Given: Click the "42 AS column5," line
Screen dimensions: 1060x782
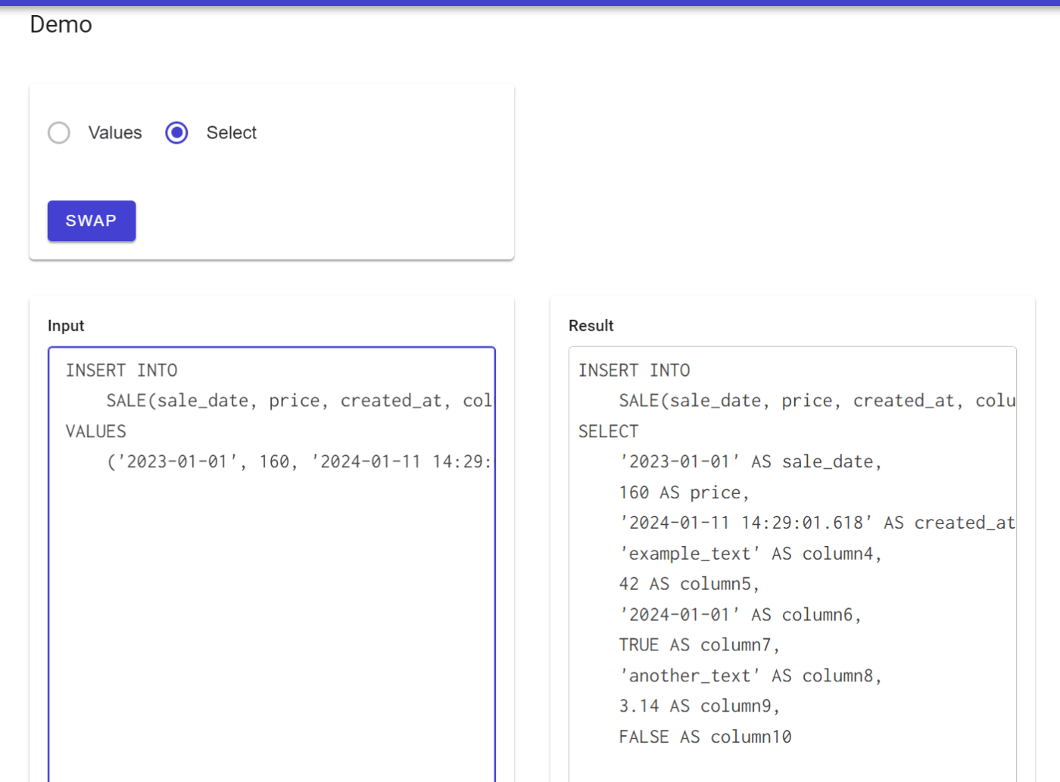Looking at the screenshot, I should [x=689, y=585].
